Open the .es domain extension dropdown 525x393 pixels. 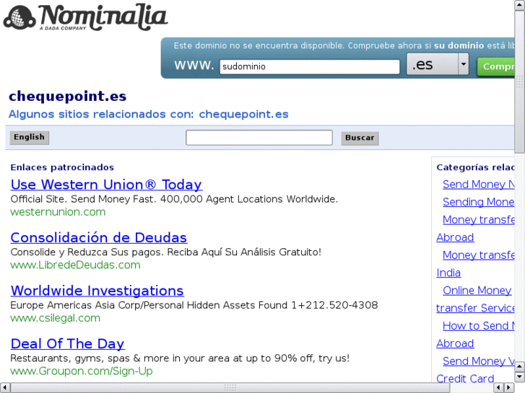438,64
